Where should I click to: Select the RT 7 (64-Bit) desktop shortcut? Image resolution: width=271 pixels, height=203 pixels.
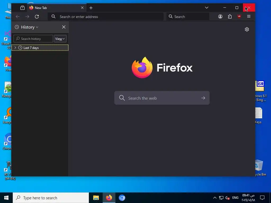click(8, 170)
